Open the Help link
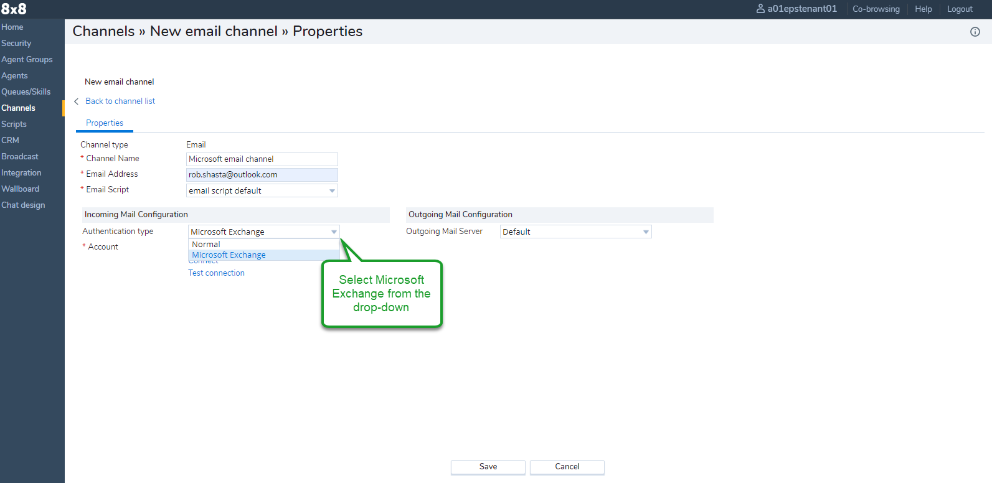This screenshot has height=483, width=992. (924, 9)
